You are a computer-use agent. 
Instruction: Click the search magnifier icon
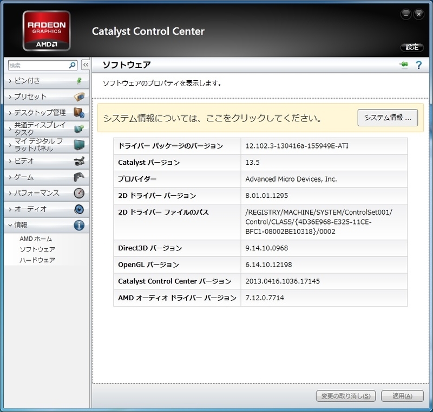click(72, 65)
